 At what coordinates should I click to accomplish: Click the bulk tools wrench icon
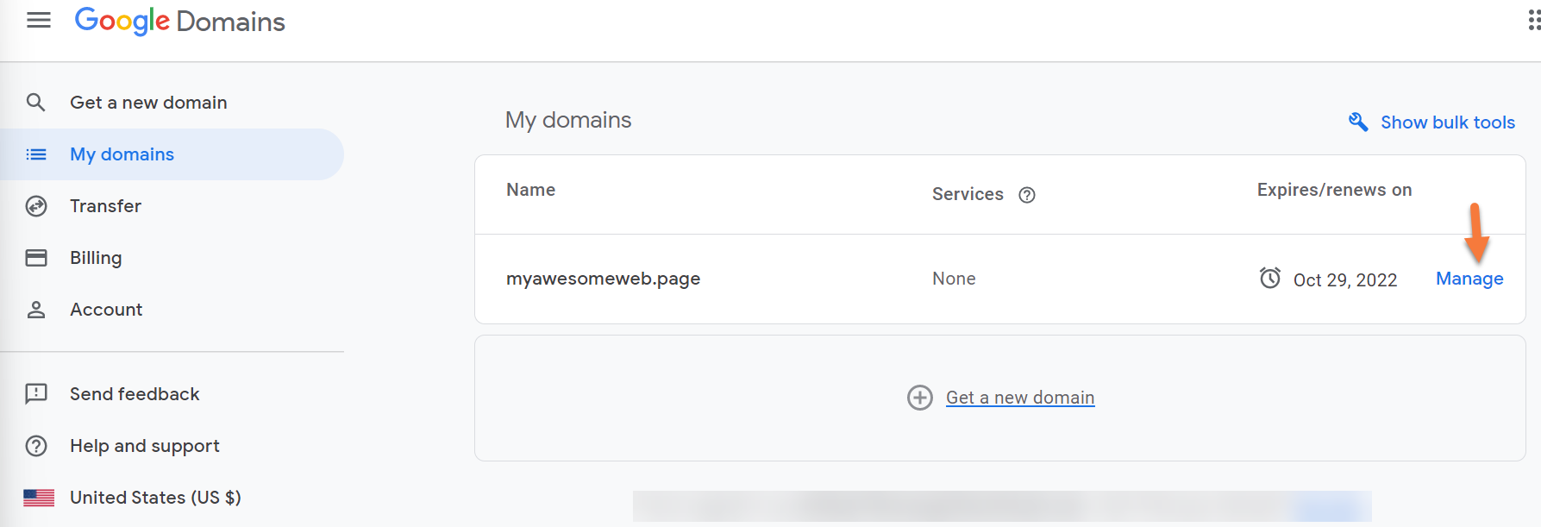[1358, 122]
